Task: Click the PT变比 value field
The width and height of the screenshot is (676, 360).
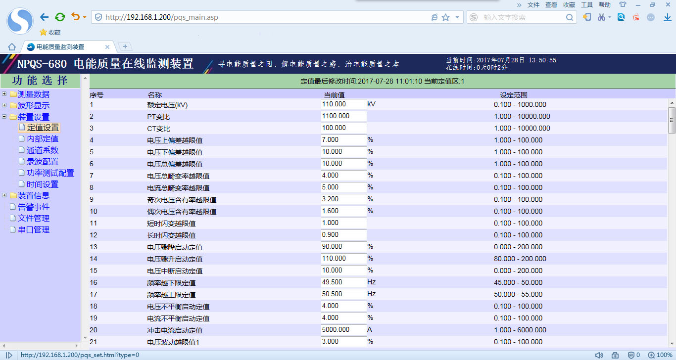Action: click(343, 116)
